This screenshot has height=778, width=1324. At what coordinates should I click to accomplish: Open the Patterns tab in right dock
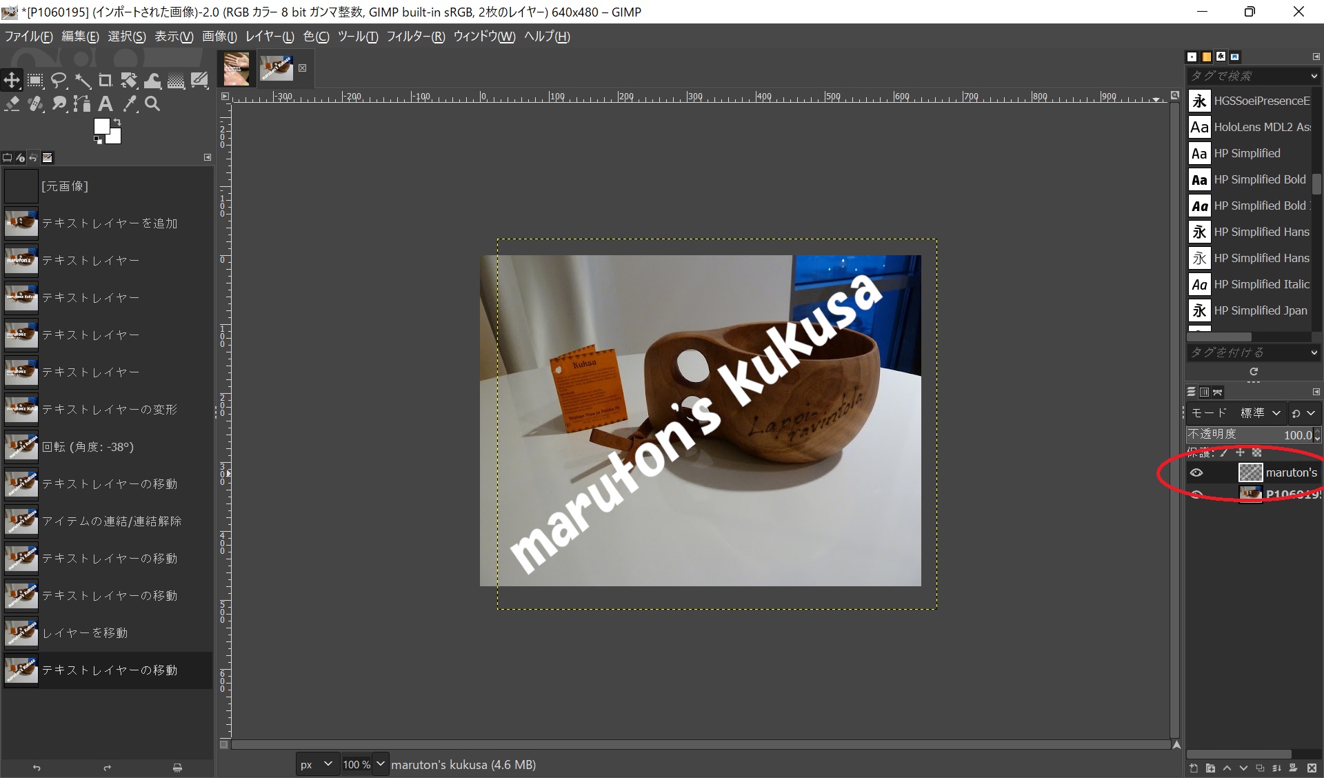1207,57
